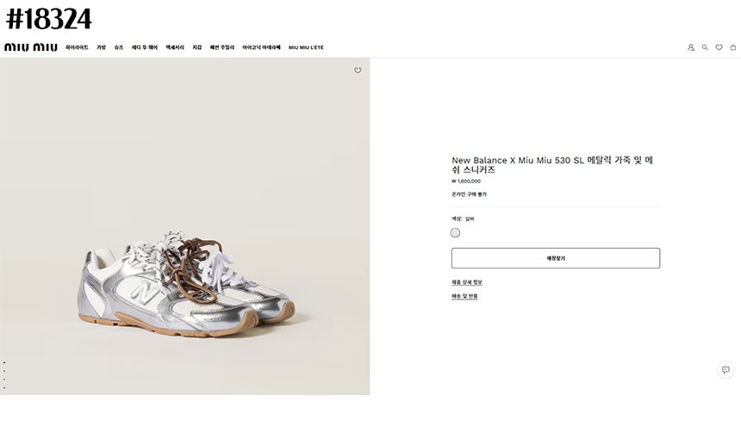Open the shopping bag icon
This screenshot has width=741, height=445.
coord(733,47)
